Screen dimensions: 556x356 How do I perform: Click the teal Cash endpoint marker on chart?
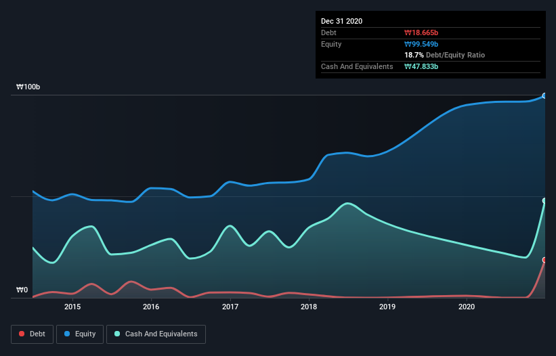[x=544, y=201]
